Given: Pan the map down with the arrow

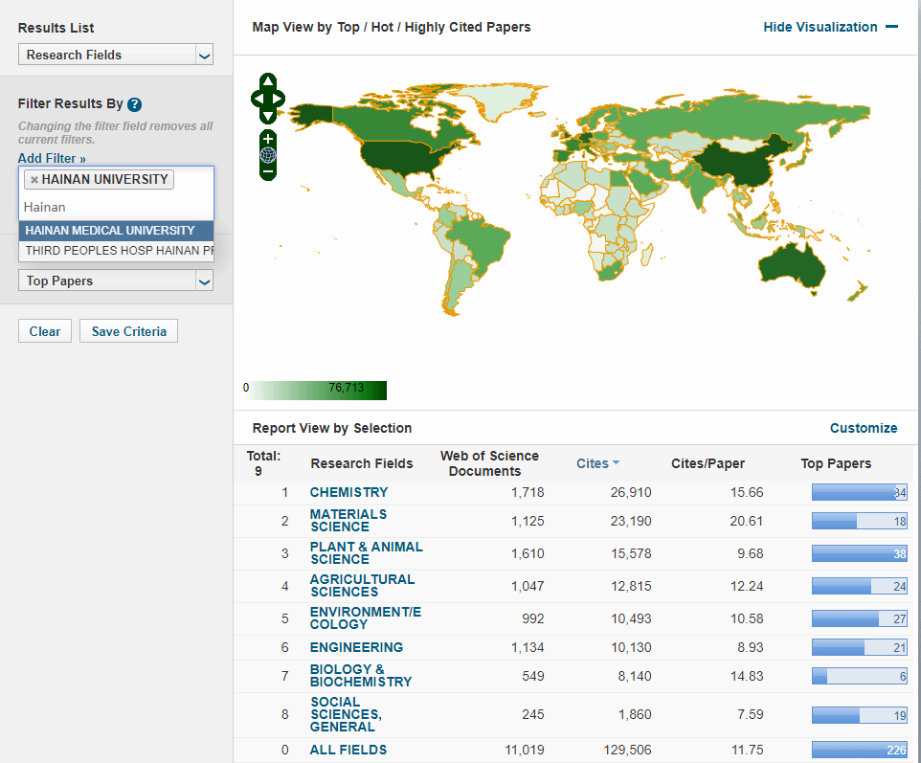Looking at the screenshot, I should (268, 115).
